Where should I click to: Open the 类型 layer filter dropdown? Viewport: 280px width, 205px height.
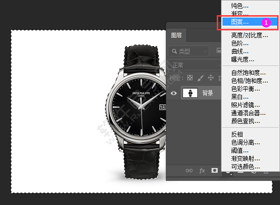click(x=189, y=51)
